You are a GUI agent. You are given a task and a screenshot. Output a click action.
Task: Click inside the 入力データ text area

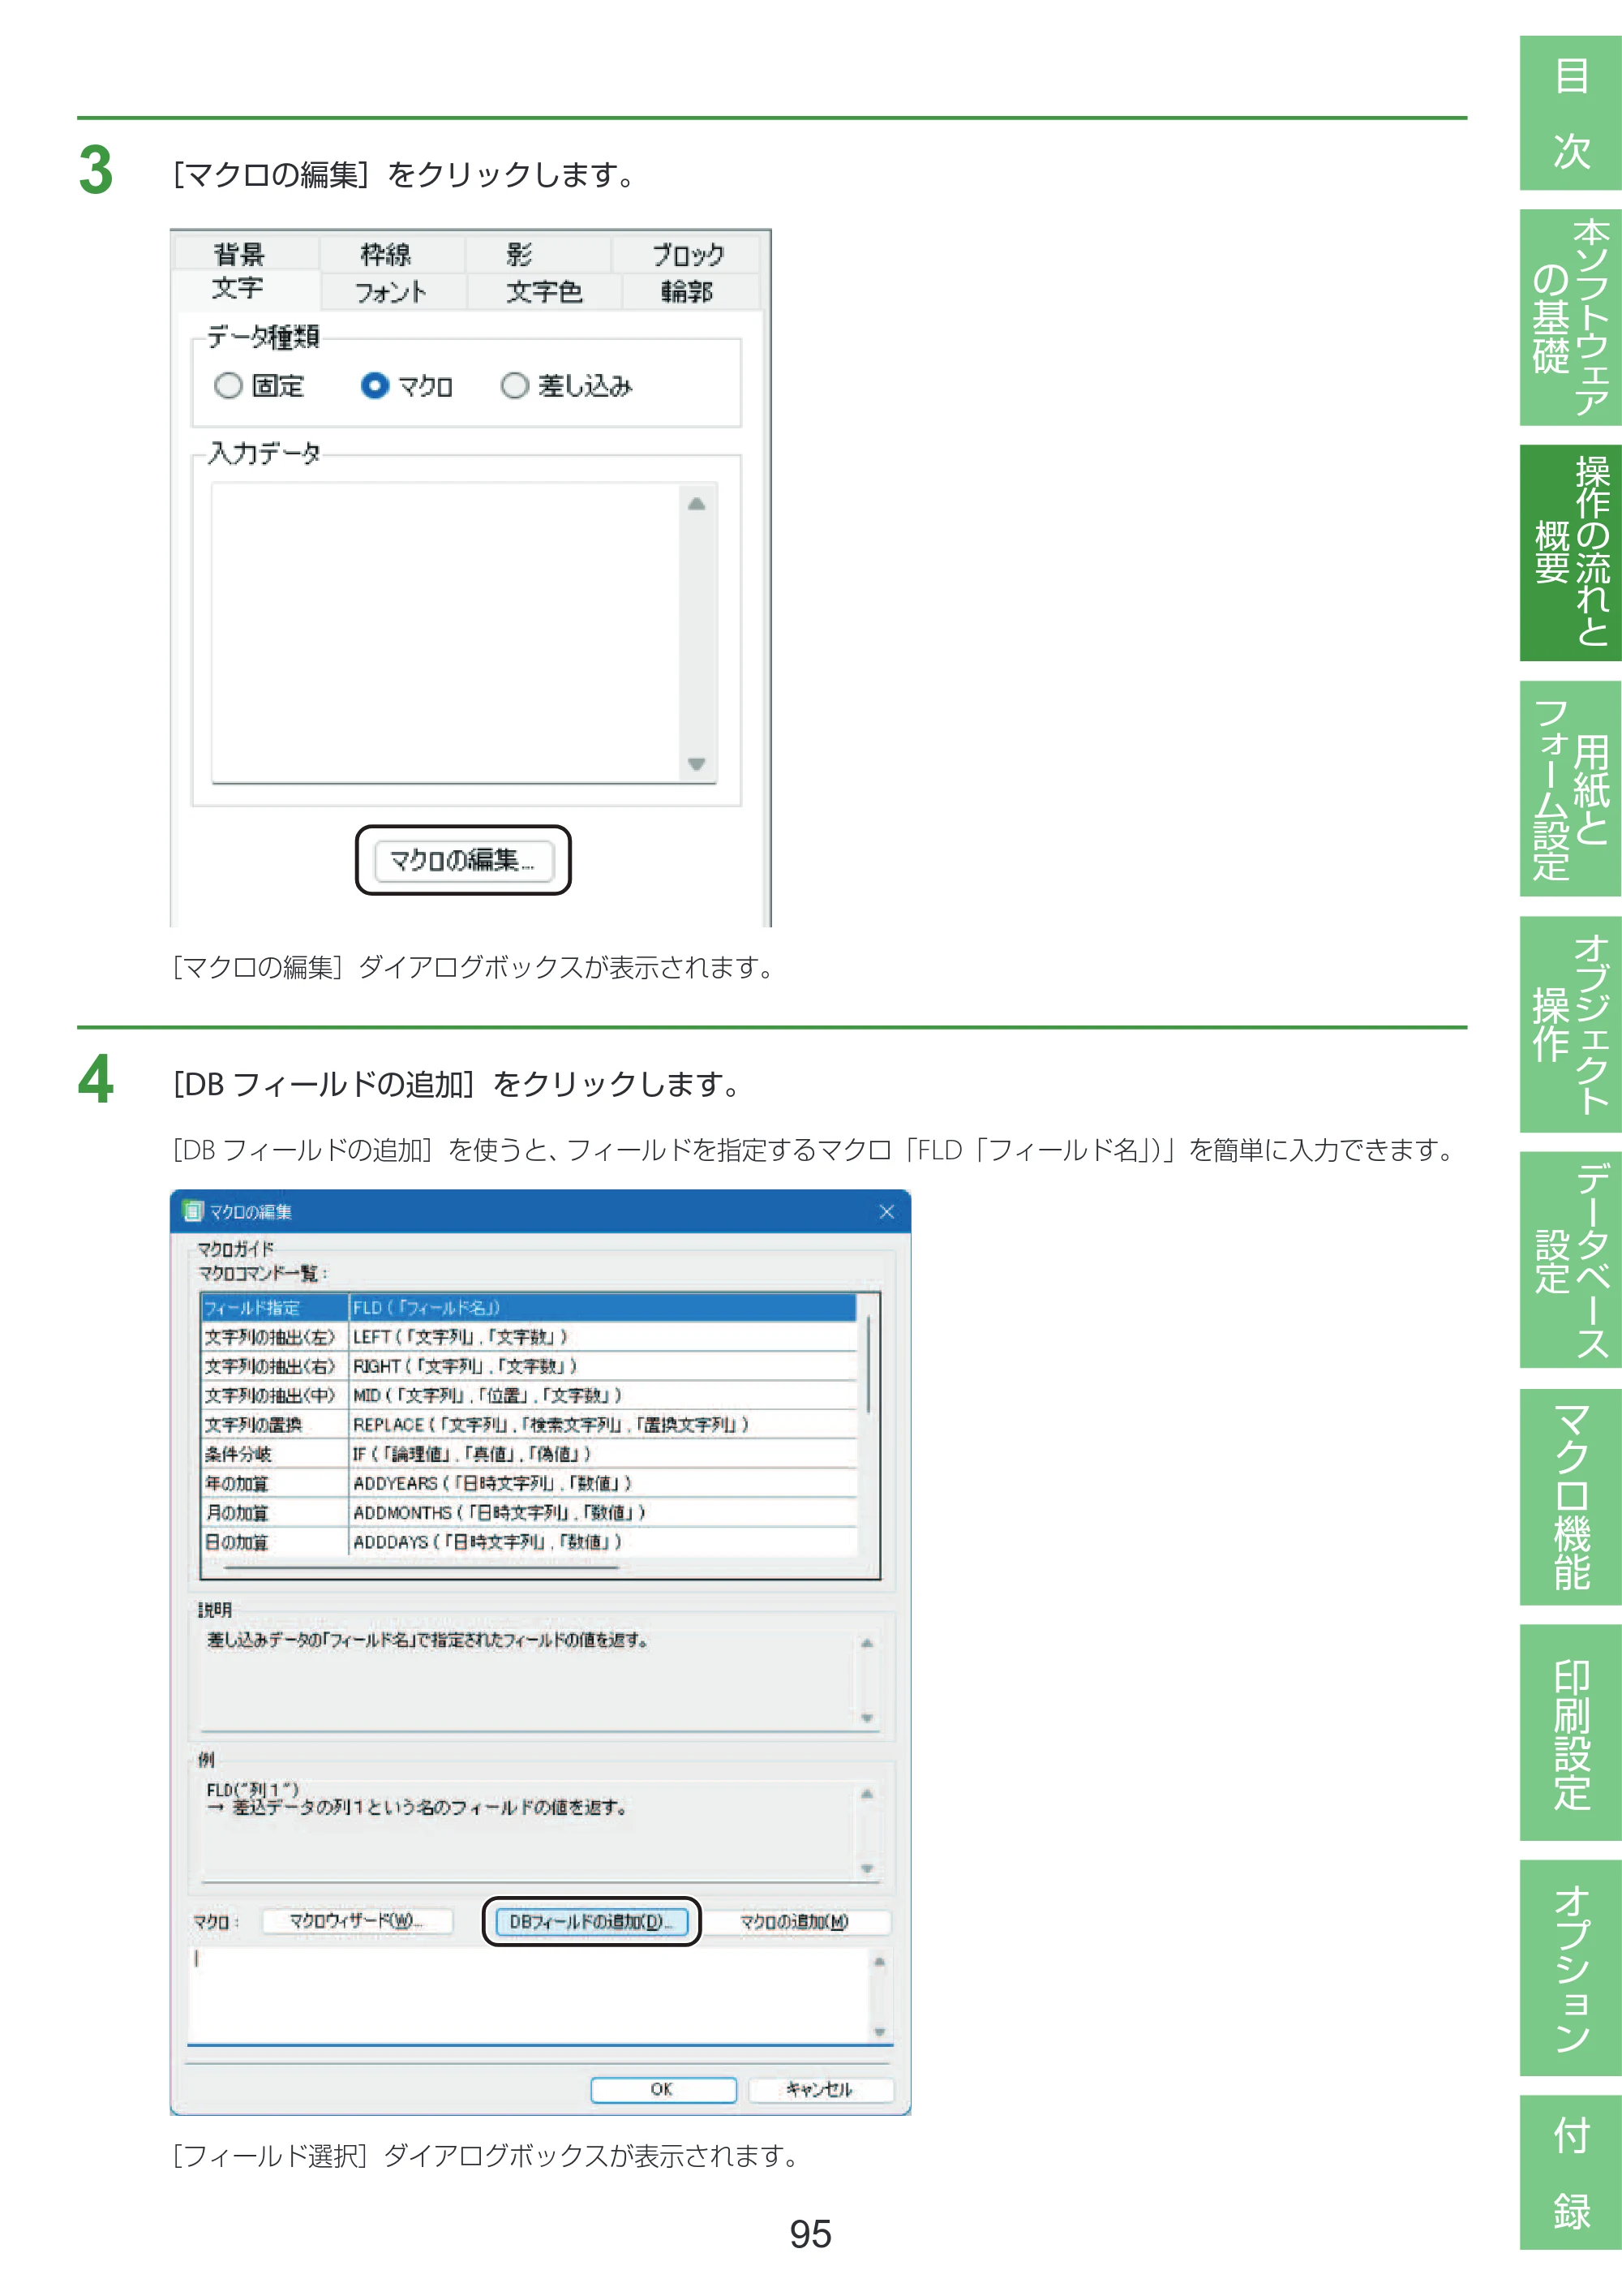click(x=446, y=632)
